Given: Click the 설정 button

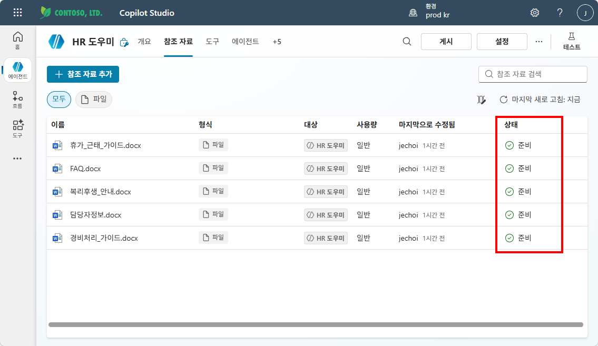Looking at the screenshot, I should pyautogui.click(x=502, y=42).
